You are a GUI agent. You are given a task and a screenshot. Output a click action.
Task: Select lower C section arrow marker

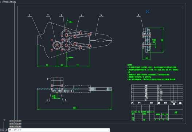pyautogui.click(x=70, y=58)
